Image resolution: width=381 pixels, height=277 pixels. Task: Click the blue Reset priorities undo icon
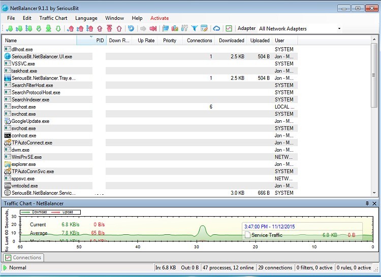coord(131,29)
